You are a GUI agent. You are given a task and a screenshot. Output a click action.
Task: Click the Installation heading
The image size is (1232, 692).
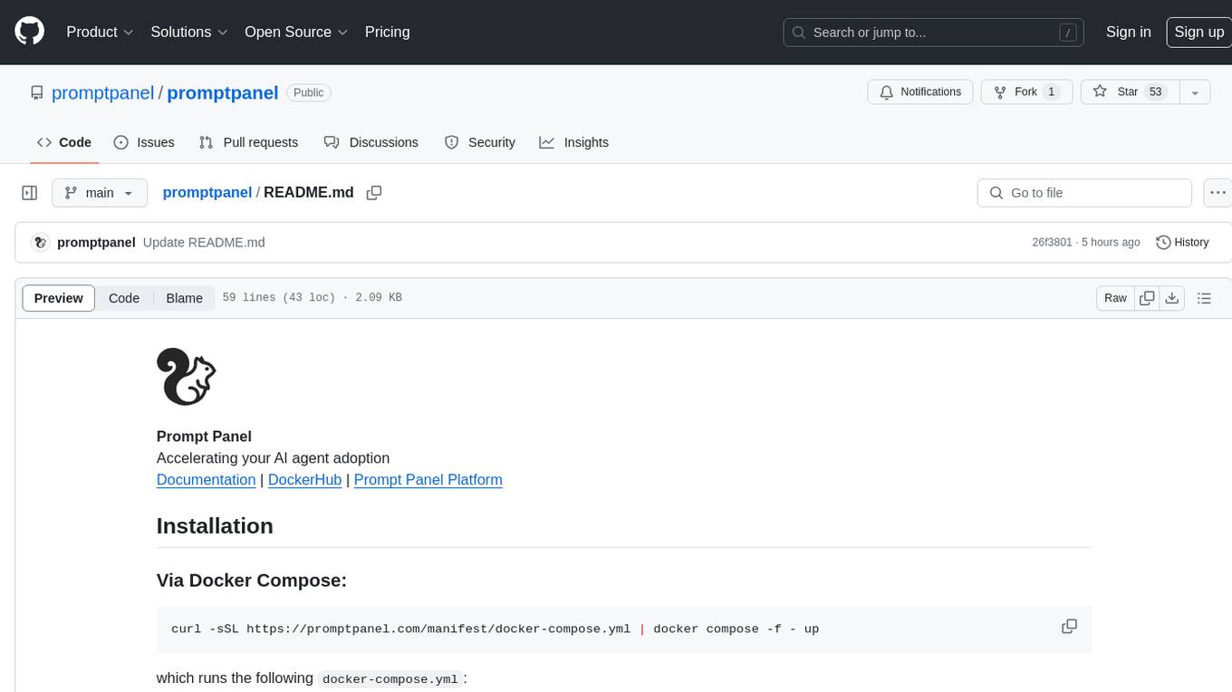[x=215, y=526]
